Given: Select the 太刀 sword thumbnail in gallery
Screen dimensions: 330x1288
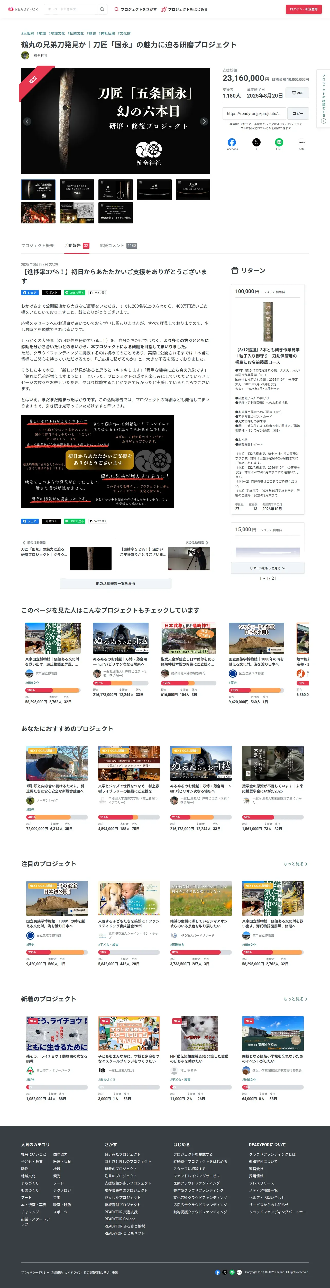Looking at the screenshot, I should click(x=154, y=190).
